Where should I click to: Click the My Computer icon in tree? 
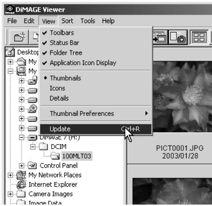[21, 71]
